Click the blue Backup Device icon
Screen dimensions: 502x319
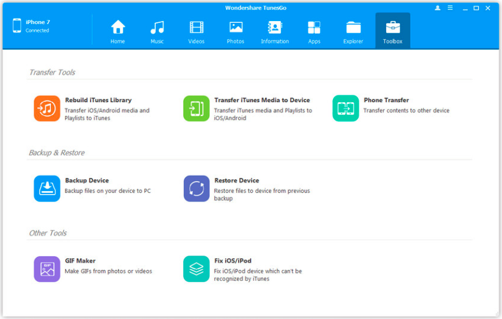47,188
